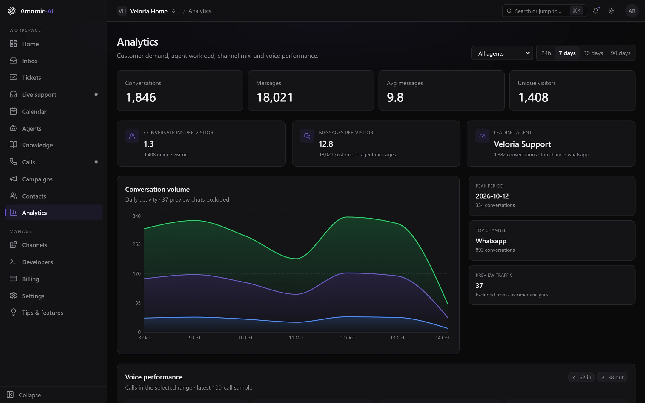Click the Billing card icon

coord(13,279)
